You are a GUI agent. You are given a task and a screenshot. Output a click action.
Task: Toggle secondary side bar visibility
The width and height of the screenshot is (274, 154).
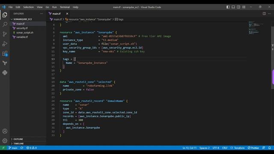coord(238,7)
